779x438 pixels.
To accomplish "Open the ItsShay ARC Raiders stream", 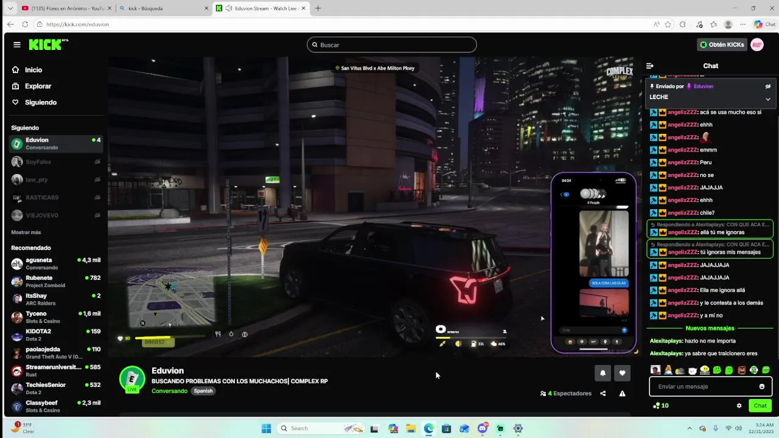I will pos(56,299).
